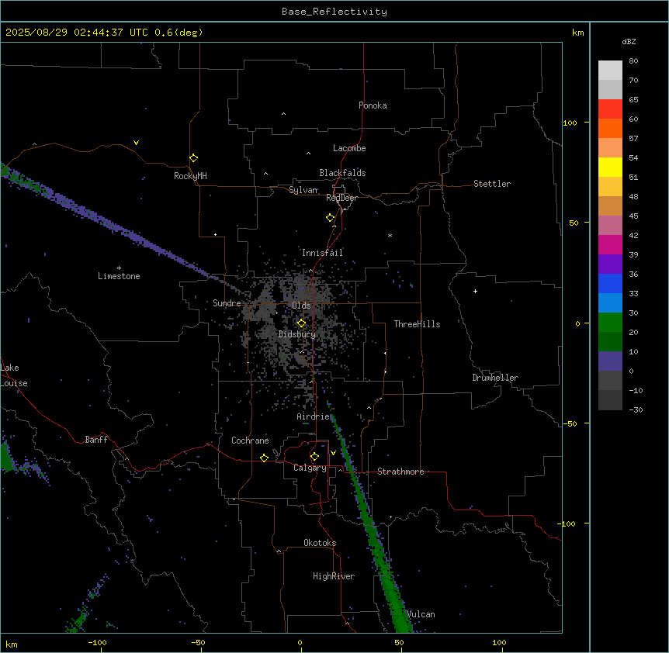Click the Ponoka city label

coord(373,105)
